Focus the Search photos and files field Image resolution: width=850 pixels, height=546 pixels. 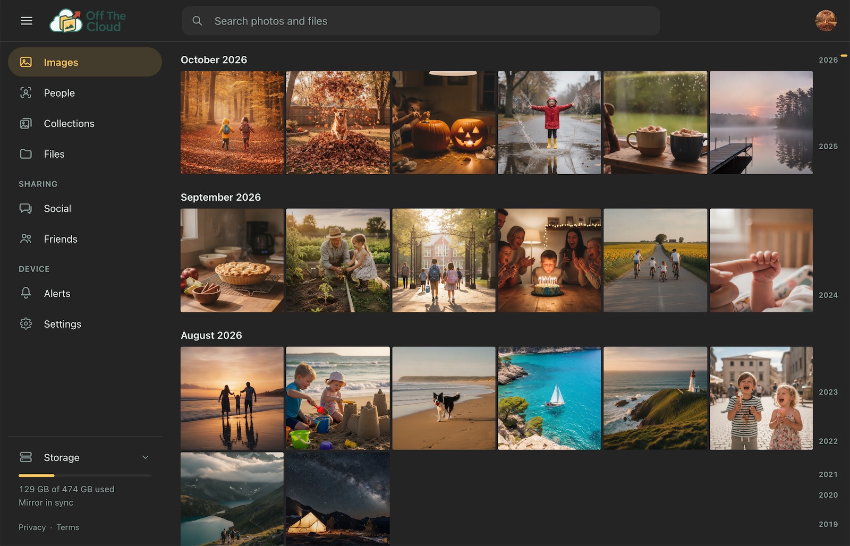(421, 21)
